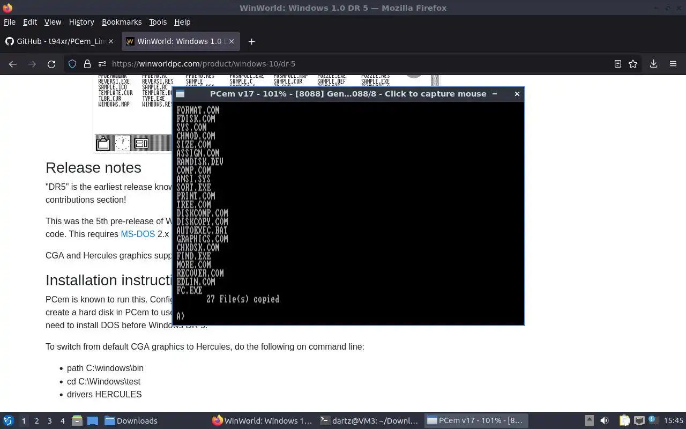Select PCem v17 taskbar entry
Screen dimensions: 686x429
[476, 421]
